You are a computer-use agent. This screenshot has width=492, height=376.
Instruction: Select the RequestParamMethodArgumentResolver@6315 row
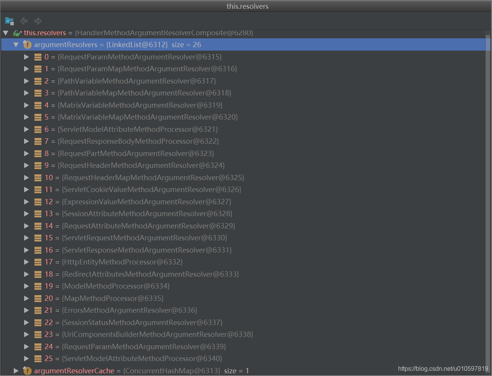243,57
